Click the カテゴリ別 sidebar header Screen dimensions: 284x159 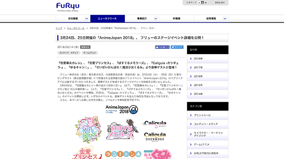point(207,107)
